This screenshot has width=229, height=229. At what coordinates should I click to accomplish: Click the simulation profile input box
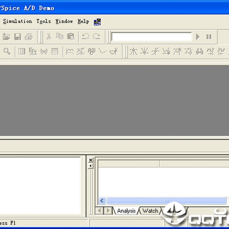pos(151,37)
